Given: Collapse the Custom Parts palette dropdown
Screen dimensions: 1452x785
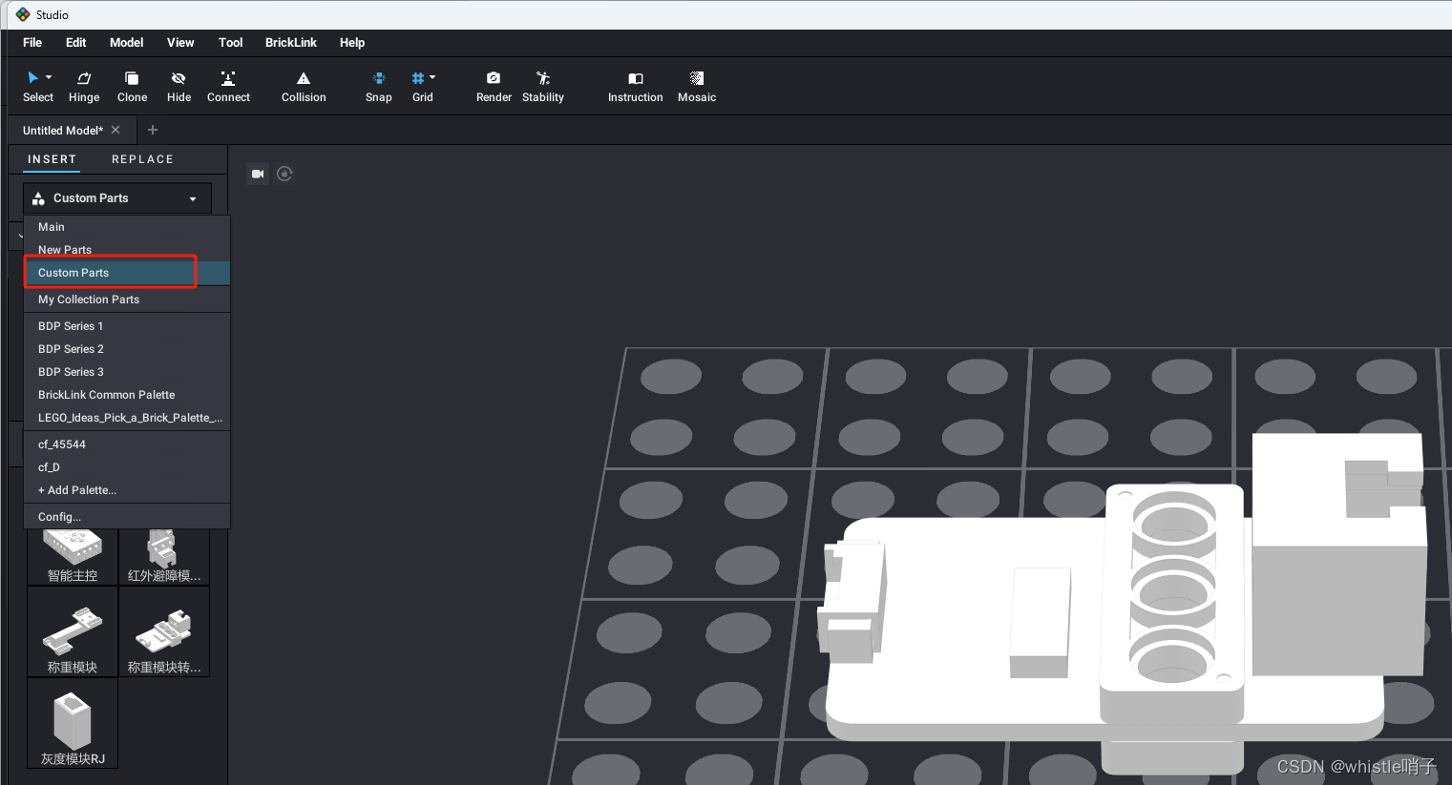Looking at the screenshot, I should tap(117, 198).
